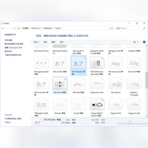Viewport: 148px width, 148px height.
Task: Select the Segoe Print font icon
Action: pyautogui.click(x=116, y=104)
